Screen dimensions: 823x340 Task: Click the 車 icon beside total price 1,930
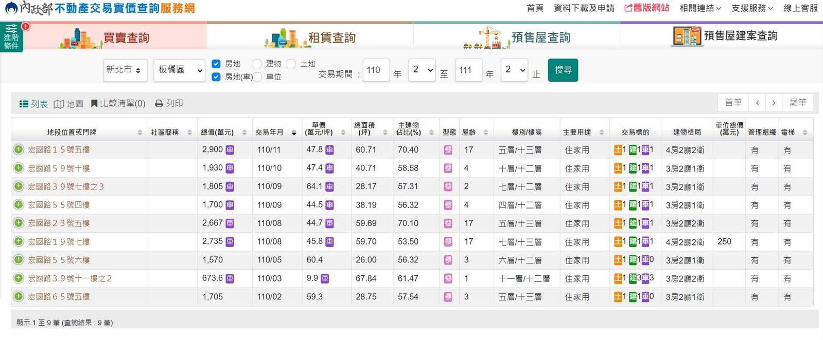[230, 168]
